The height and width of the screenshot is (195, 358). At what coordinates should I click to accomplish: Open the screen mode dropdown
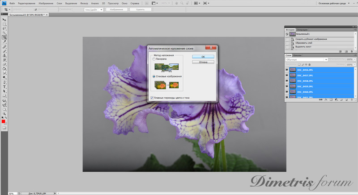[x=206, y=3]
